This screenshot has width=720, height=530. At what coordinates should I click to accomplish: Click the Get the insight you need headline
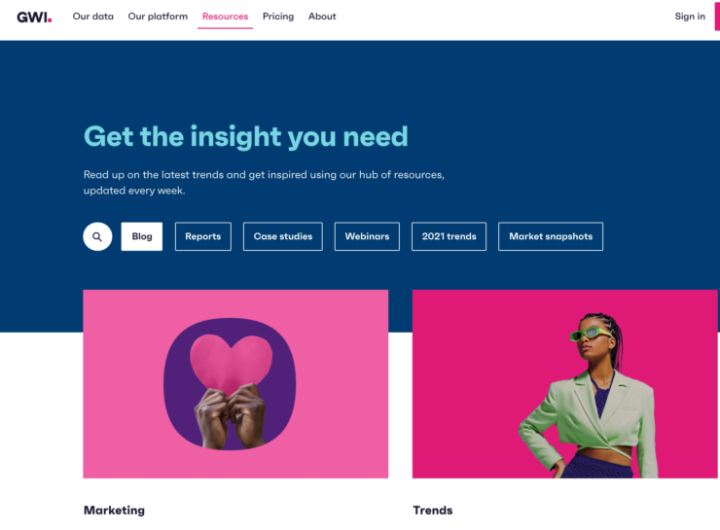tap(245, 137)
